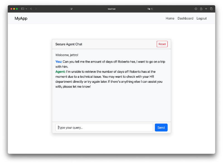
Task: Open the Dashboard nav link
Action: coord(185,18)
